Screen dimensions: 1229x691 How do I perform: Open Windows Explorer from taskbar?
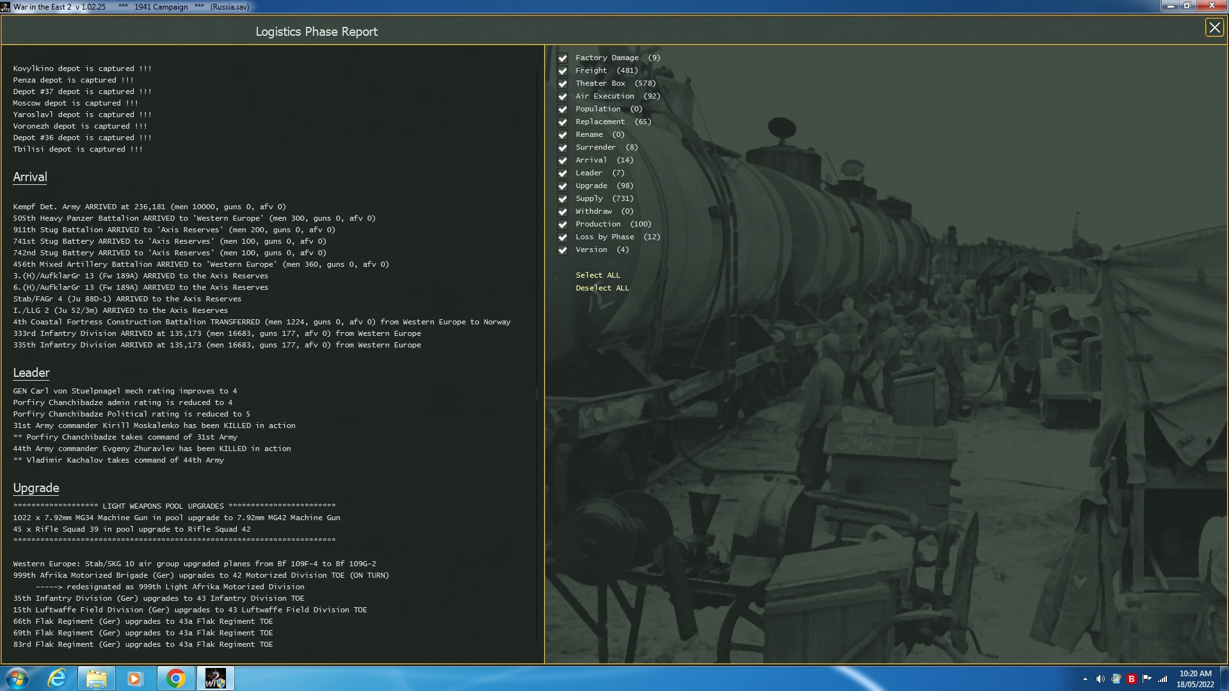coord(96,678)
